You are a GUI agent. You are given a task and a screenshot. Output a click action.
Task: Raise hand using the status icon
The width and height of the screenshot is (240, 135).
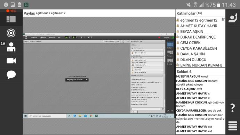233,18
